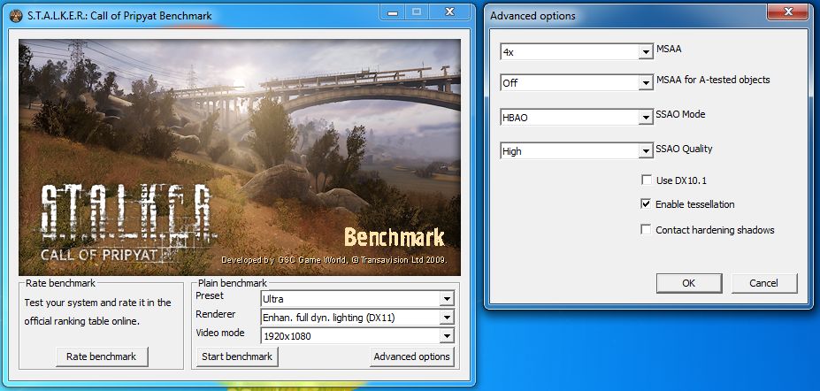Image resolution: width=820 pixels, height=391 pixels.
Task: Open MSAA for A-tested objects dropdown
Action: point(577,82)
